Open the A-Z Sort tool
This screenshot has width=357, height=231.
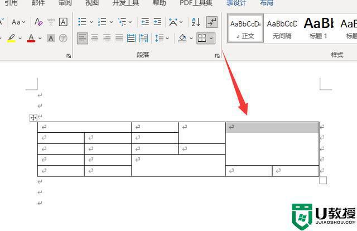pos(196,22)
